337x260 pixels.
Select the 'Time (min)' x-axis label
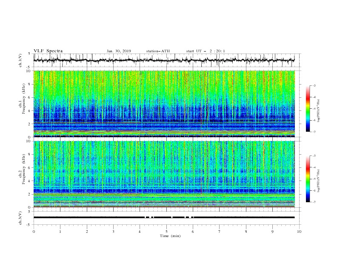pyautogui.click(x=170, y=236)
